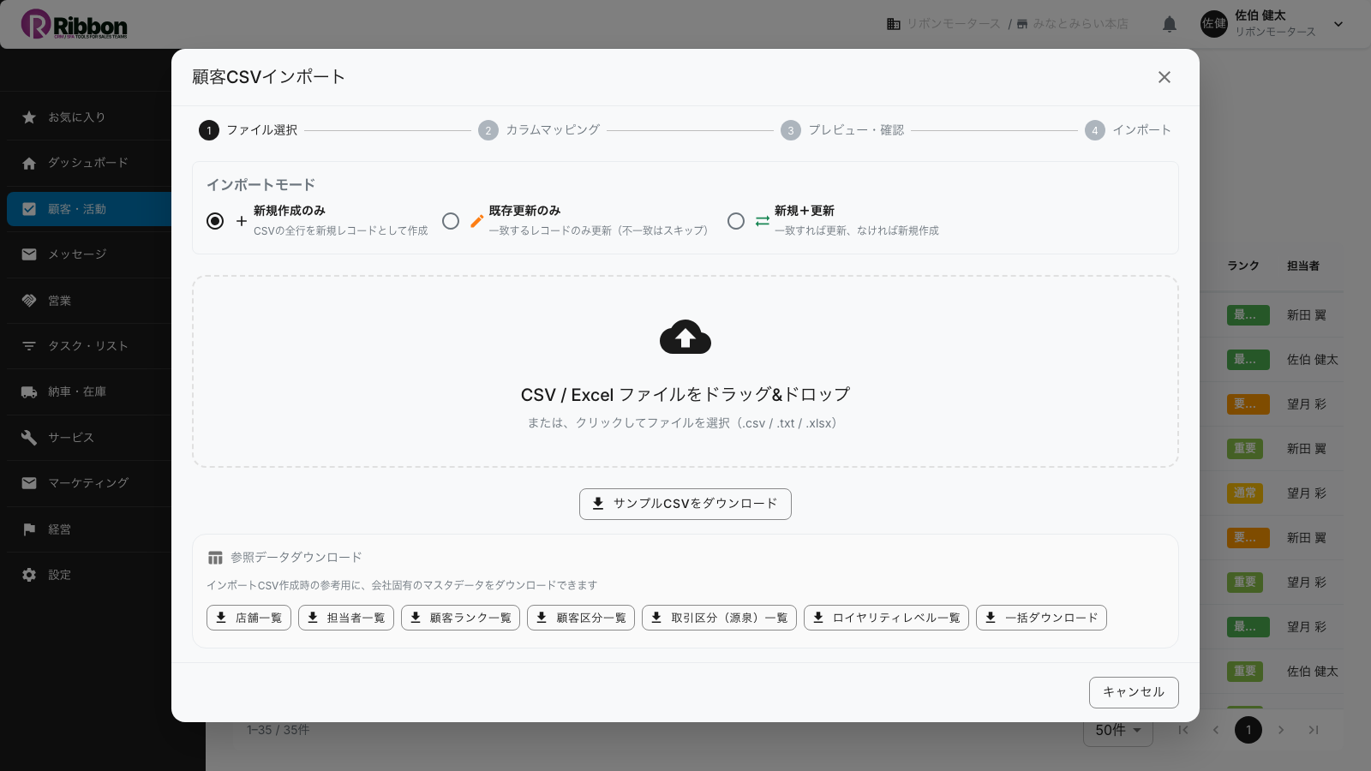Click the swap arrows icon of 新規＋更新

point(763,221)
